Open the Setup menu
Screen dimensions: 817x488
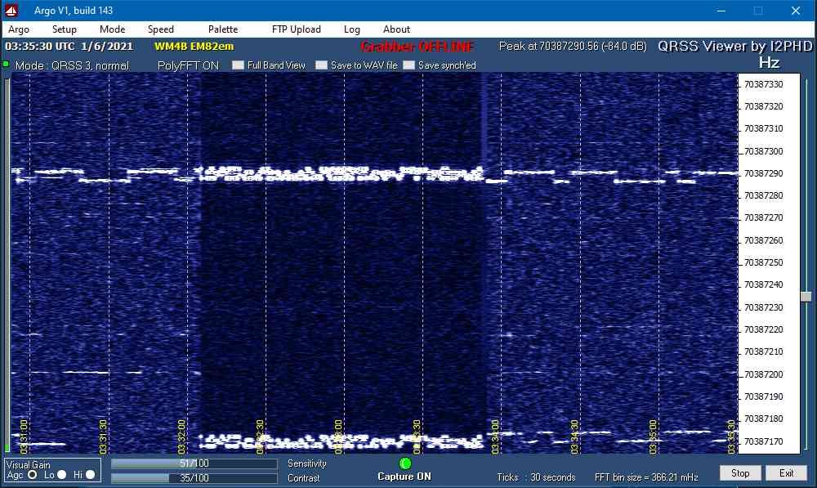tap(64, 29)
